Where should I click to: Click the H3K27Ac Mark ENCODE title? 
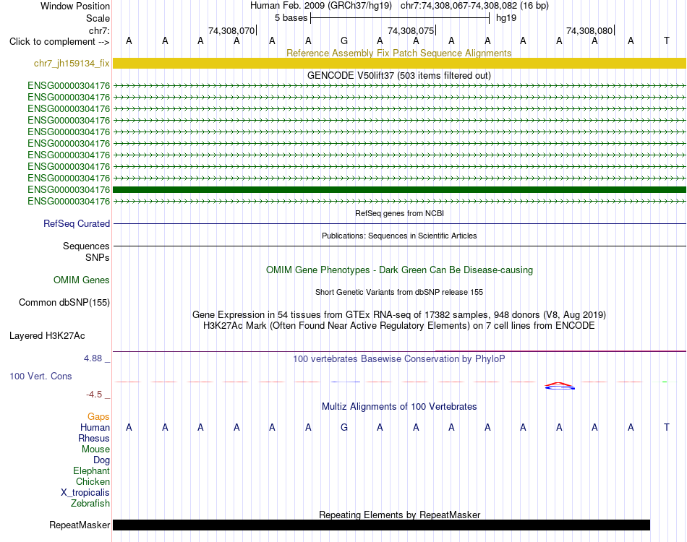[x=399, y=326]
